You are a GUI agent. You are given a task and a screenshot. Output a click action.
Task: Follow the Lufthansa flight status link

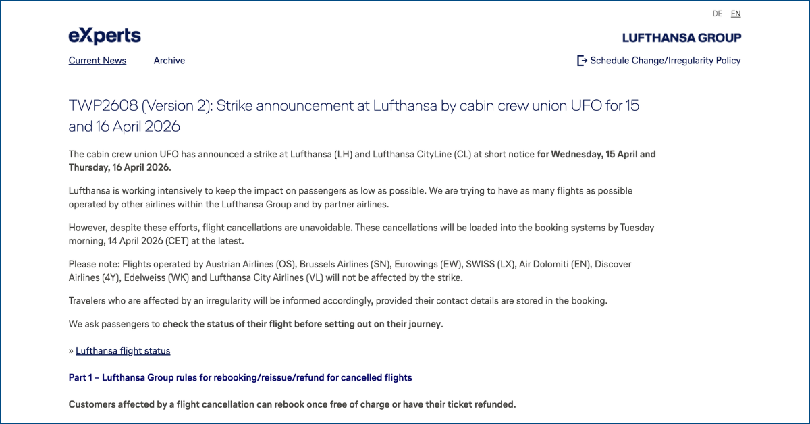tap(123, 351)
